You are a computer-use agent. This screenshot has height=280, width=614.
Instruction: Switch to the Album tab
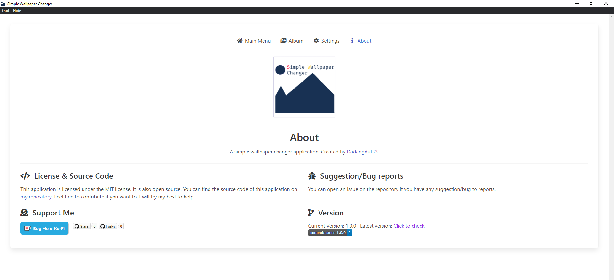pyautogui.click(x=292, y=41)
